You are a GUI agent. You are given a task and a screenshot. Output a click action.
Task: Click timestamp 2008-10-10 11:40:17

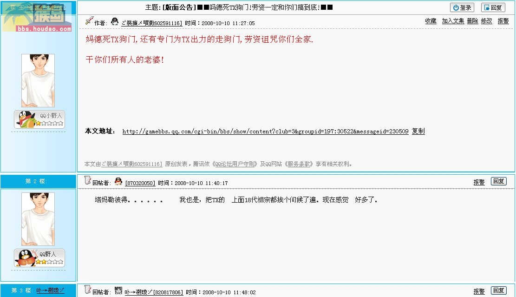201,183
